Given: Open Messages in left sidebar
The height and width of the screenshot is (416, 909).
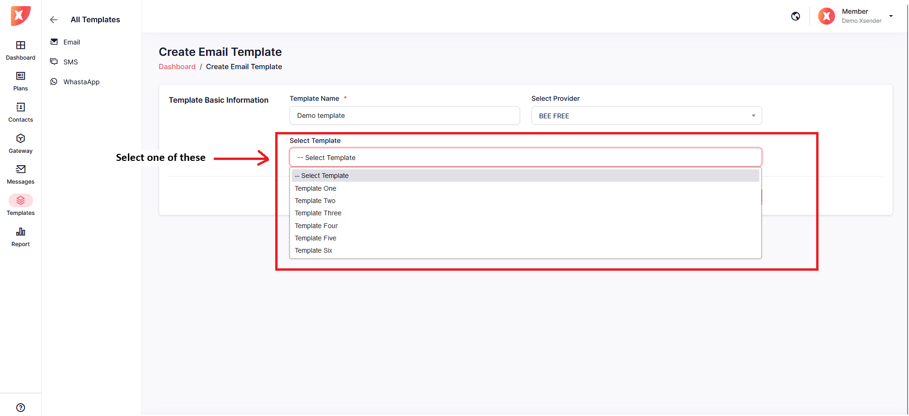Looking at the screenshot, I should 20,175.
